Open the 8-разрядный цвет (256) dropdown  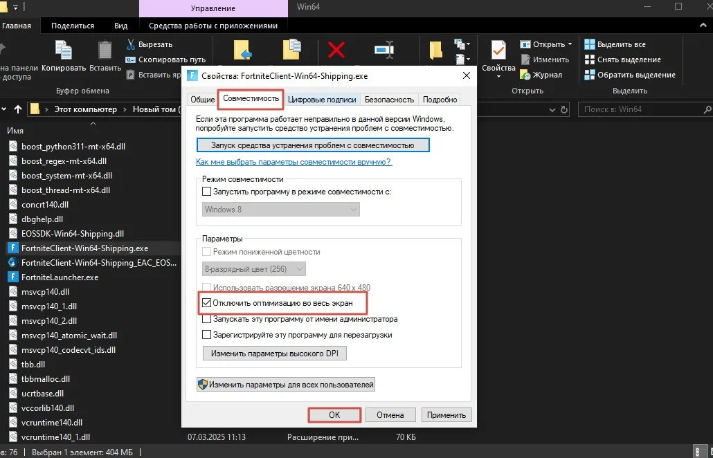point(254,269)
